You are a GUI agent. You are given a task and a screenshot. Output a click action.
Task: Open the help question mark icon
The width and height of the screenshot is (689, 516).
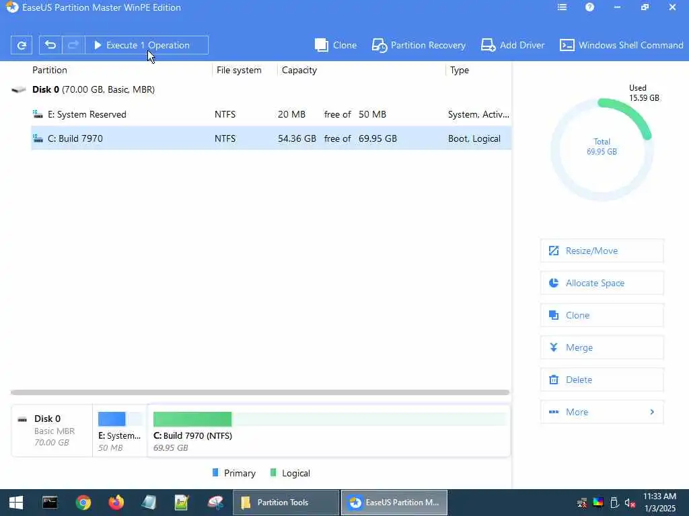pos(589,7)
